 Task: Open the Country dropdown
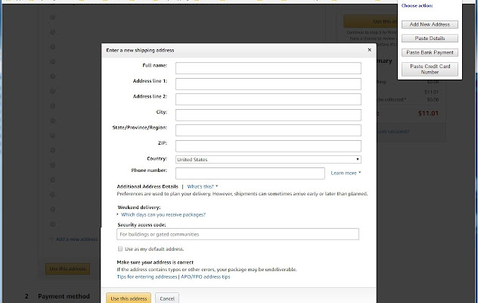268,159
